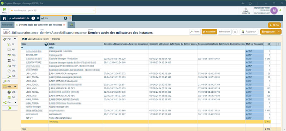
Task: Open the Fil. filters item in sidebar
Action: tap(7, 81)
